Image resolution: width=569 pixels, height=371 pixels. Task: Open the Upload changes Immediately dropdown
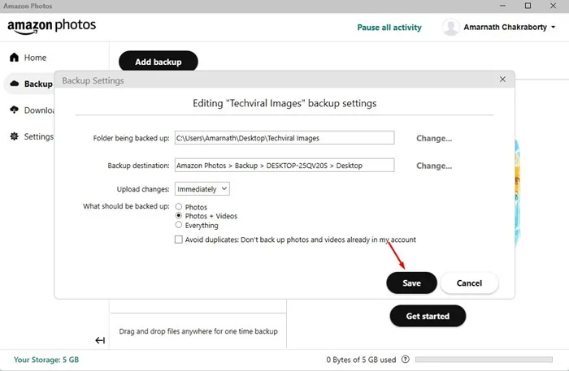(202, 189)
